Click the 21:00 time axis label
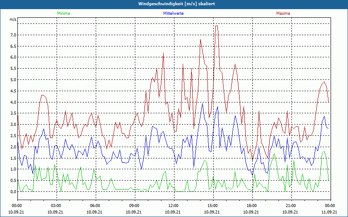Screen dimensions: 348x217 [291, 206]
